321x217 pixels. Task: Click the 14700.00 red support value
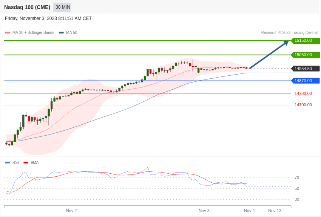(303, 105)
